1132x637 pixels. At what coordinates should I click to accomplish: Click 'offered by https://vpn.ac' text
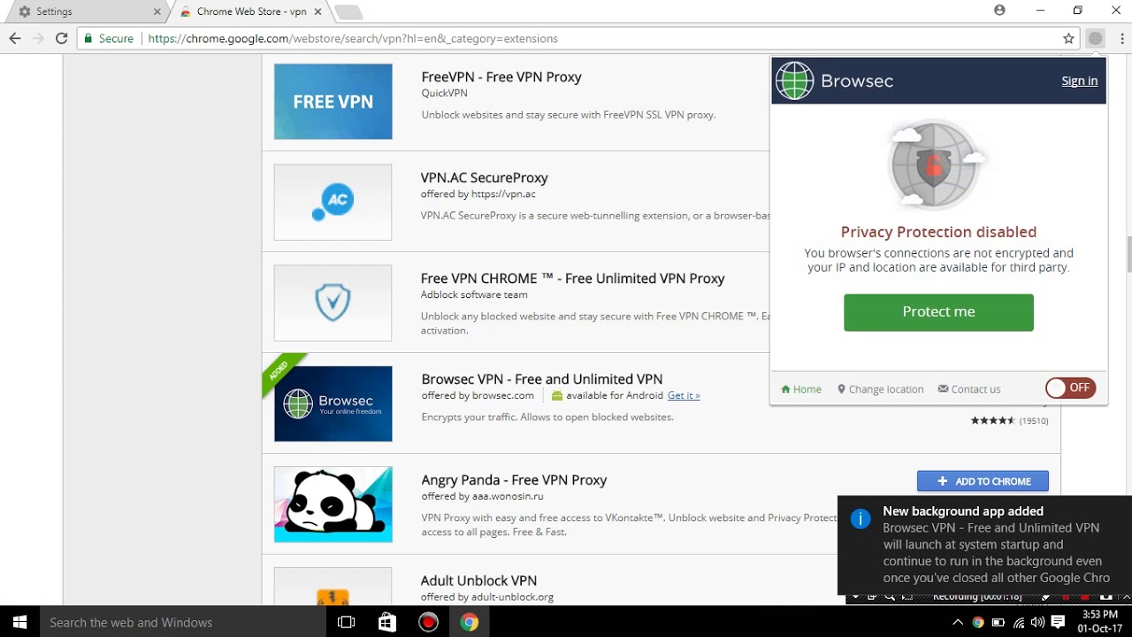478,194
